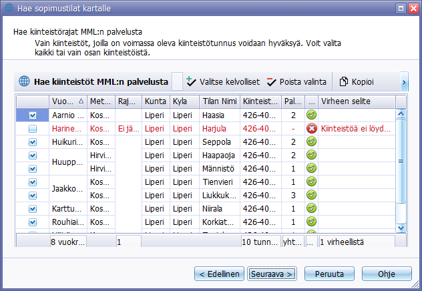Click green status icon in Korkiat... row
Viewport: 422px width, 291px height.
[311, 222]
